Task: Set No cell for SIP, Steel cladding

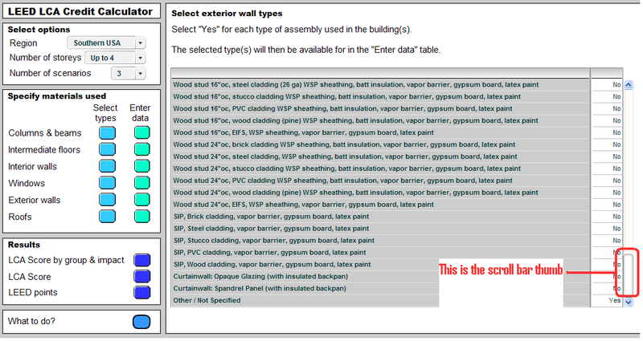Action: [x=607, y=229]
